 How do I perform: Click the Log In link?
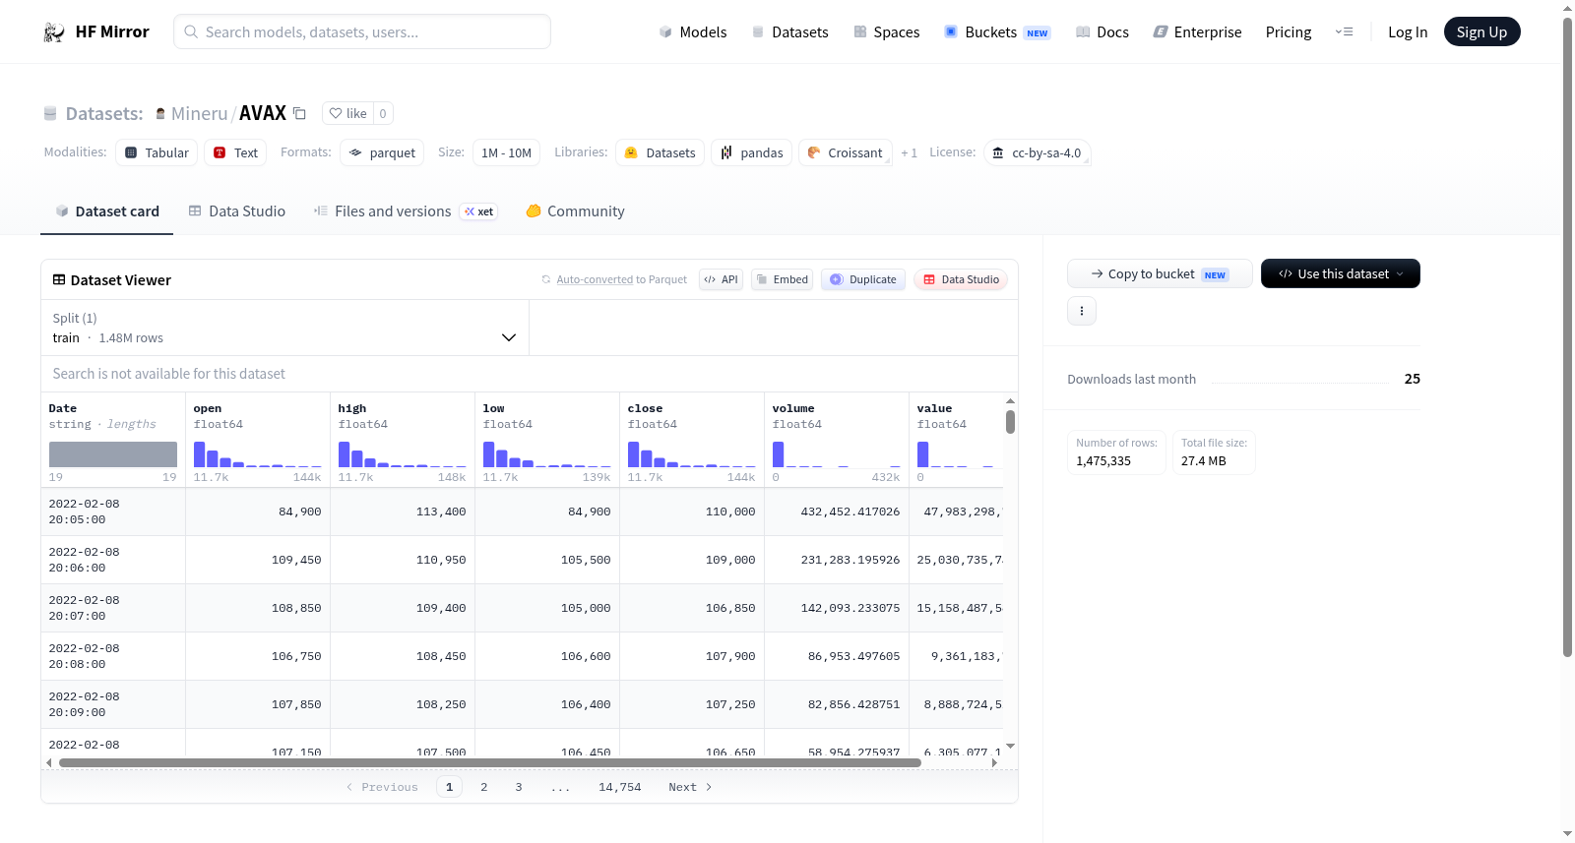1408,32
